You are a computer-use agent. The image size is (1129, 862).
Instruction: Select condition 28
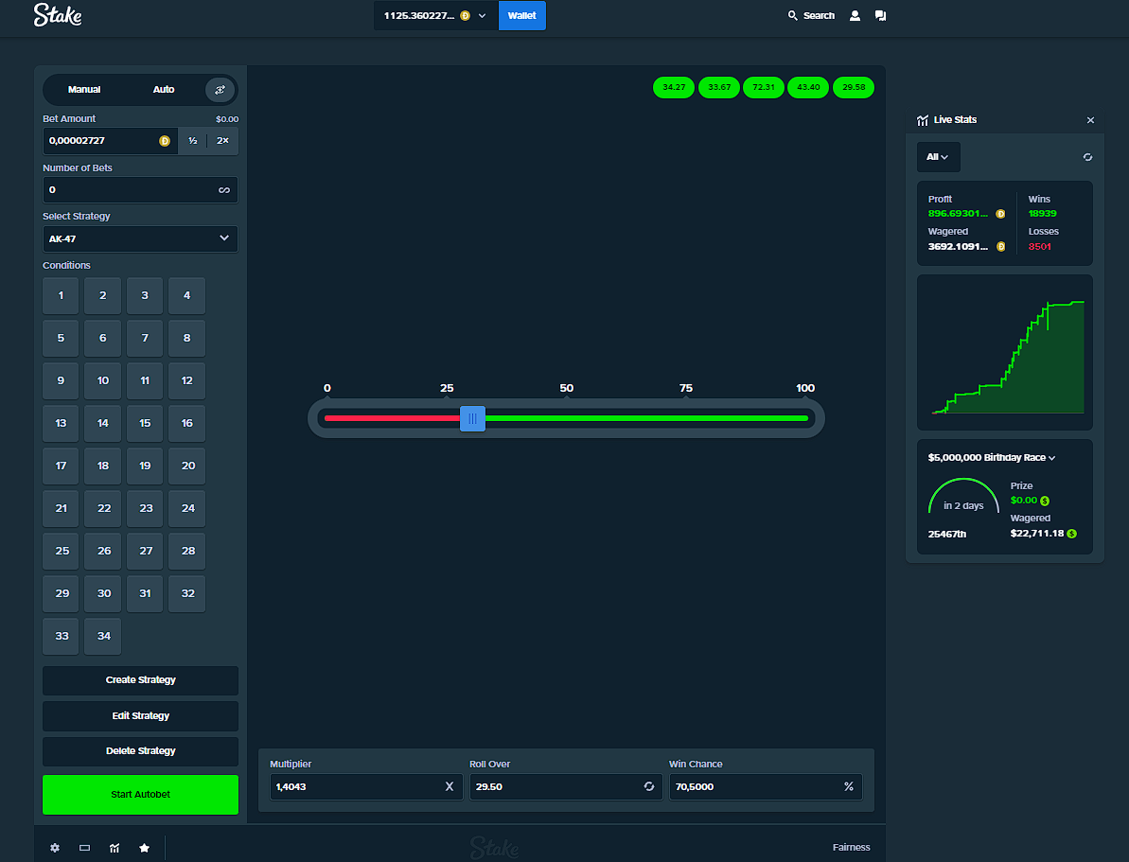pyautogui.click(x=187, y=550)
